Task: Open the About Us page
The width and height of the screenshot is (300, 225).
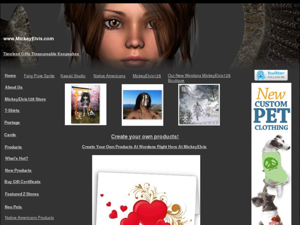Action: [14, 87]
